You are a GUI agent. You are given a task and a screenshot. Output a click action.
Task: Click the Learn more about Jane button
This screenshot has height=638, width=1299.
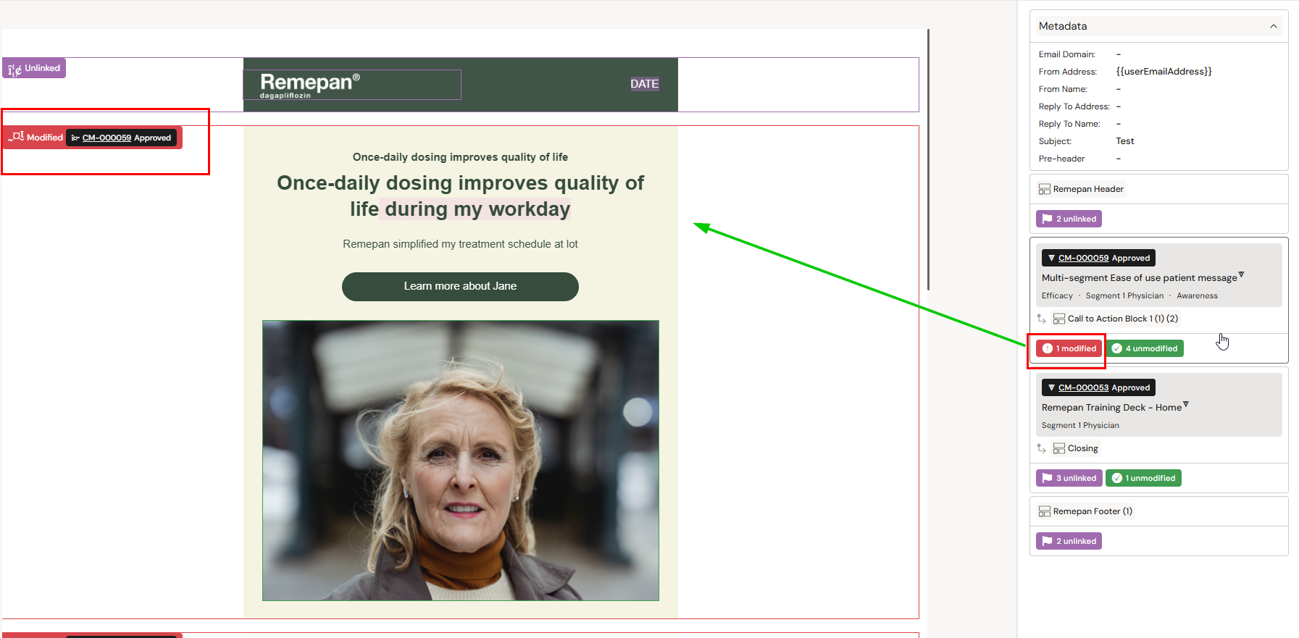[460, 286]
